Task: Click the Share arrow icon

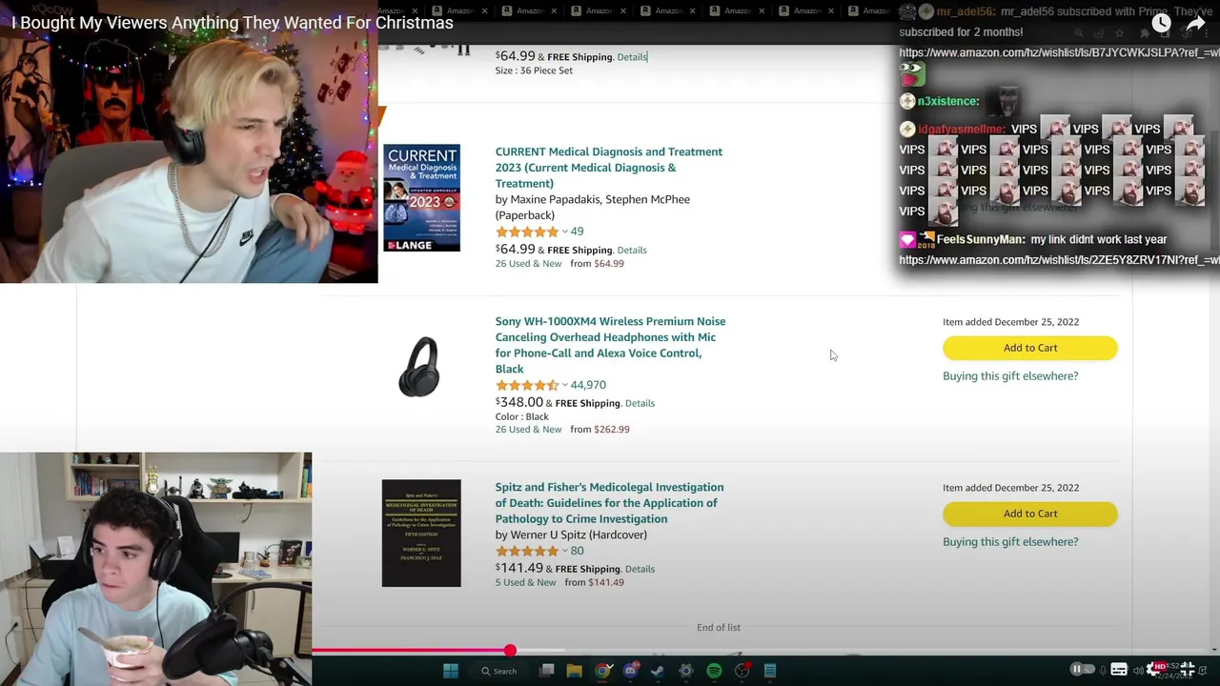Action: (1196, 23)
